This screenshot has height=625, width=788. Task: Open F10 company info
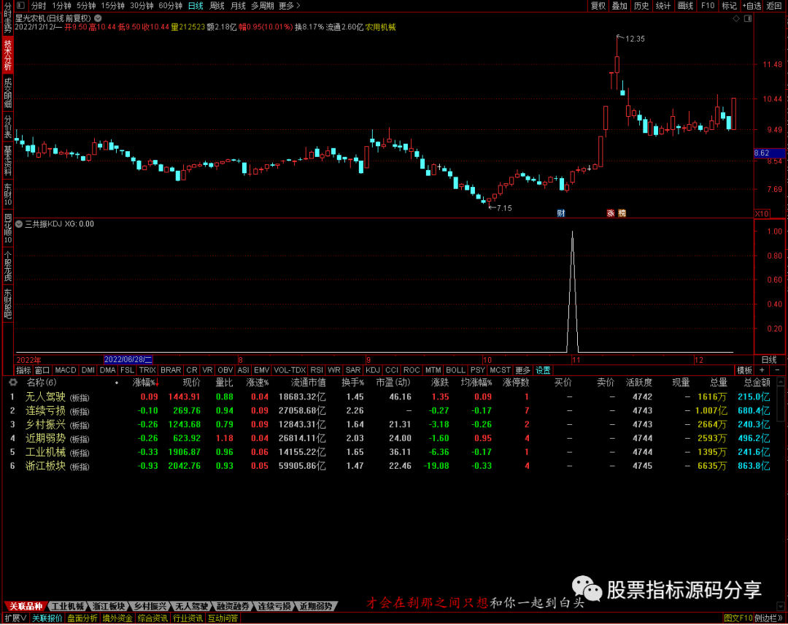point(708,6)
